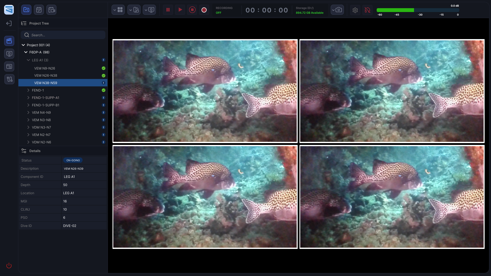Viewport: 491px width, 276px height.
Task: Select VEM N26-N38 in project tree
Action: [46, 76]
